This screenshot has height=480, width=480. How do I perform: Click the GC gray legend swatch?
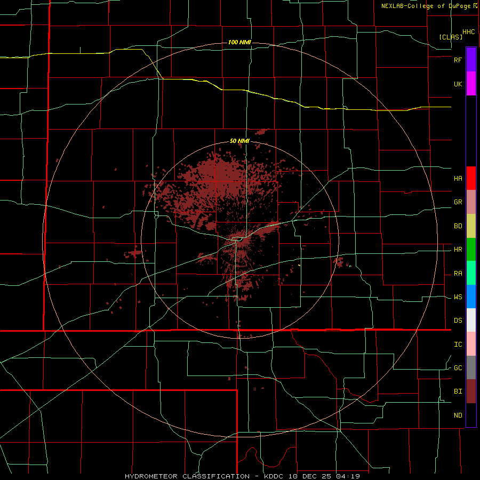point(471,367)
